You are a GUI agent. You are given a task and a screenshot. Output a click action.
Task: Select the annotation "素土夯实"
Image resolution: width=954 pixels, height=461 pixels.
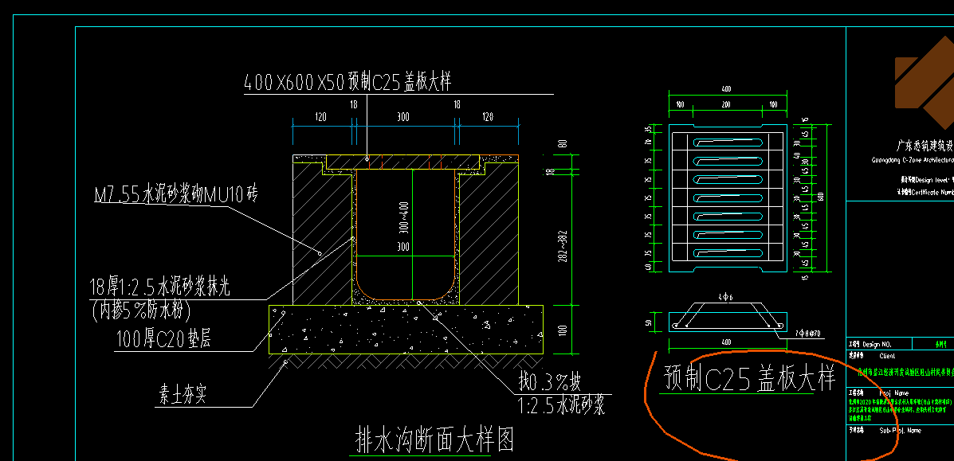click(x=183, y=396)
